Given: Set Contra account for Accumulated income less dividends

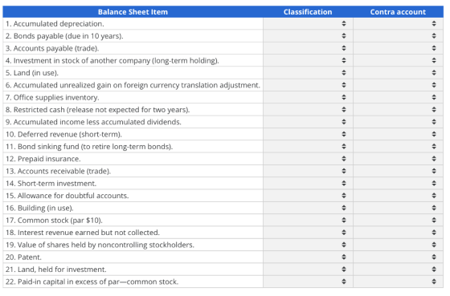Looking at the screenshot, I should click(x=398, y=122).
